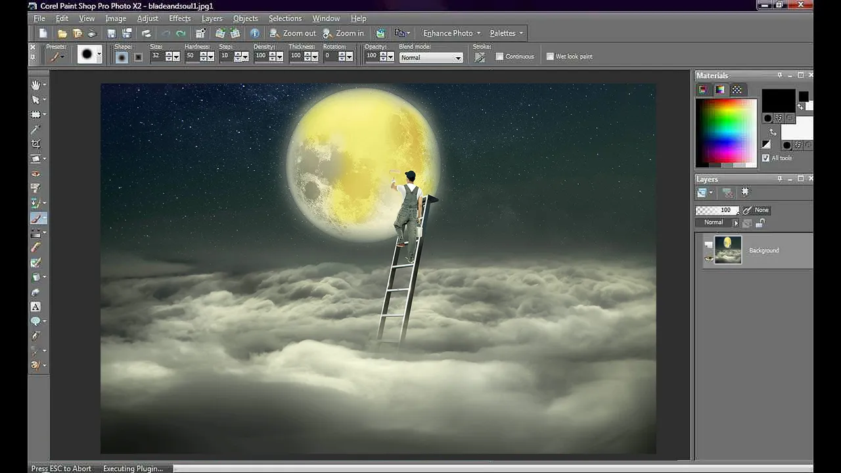
Task: Click the Undo icon on the toolbar
Action: click(x=165, y=33)
